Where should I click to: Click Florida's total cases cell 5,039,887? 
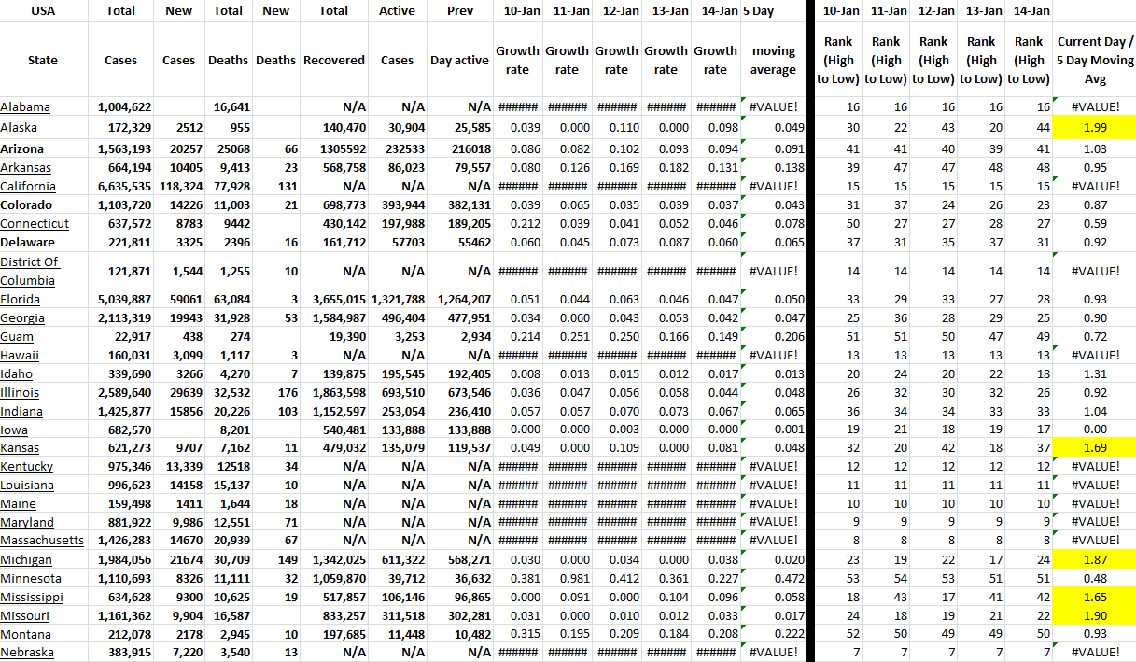124,300
